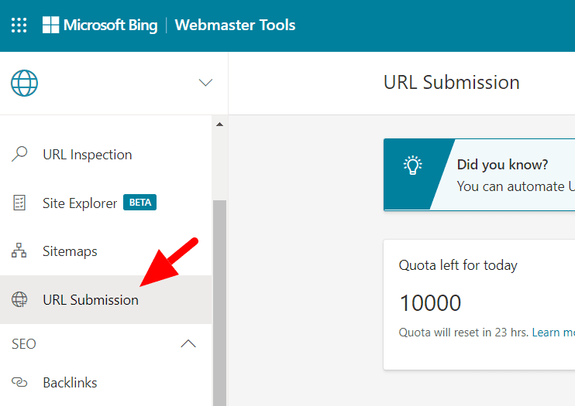Select the URL Submission sidebar item
Screen dimensions: 575x406
(91, 300)
